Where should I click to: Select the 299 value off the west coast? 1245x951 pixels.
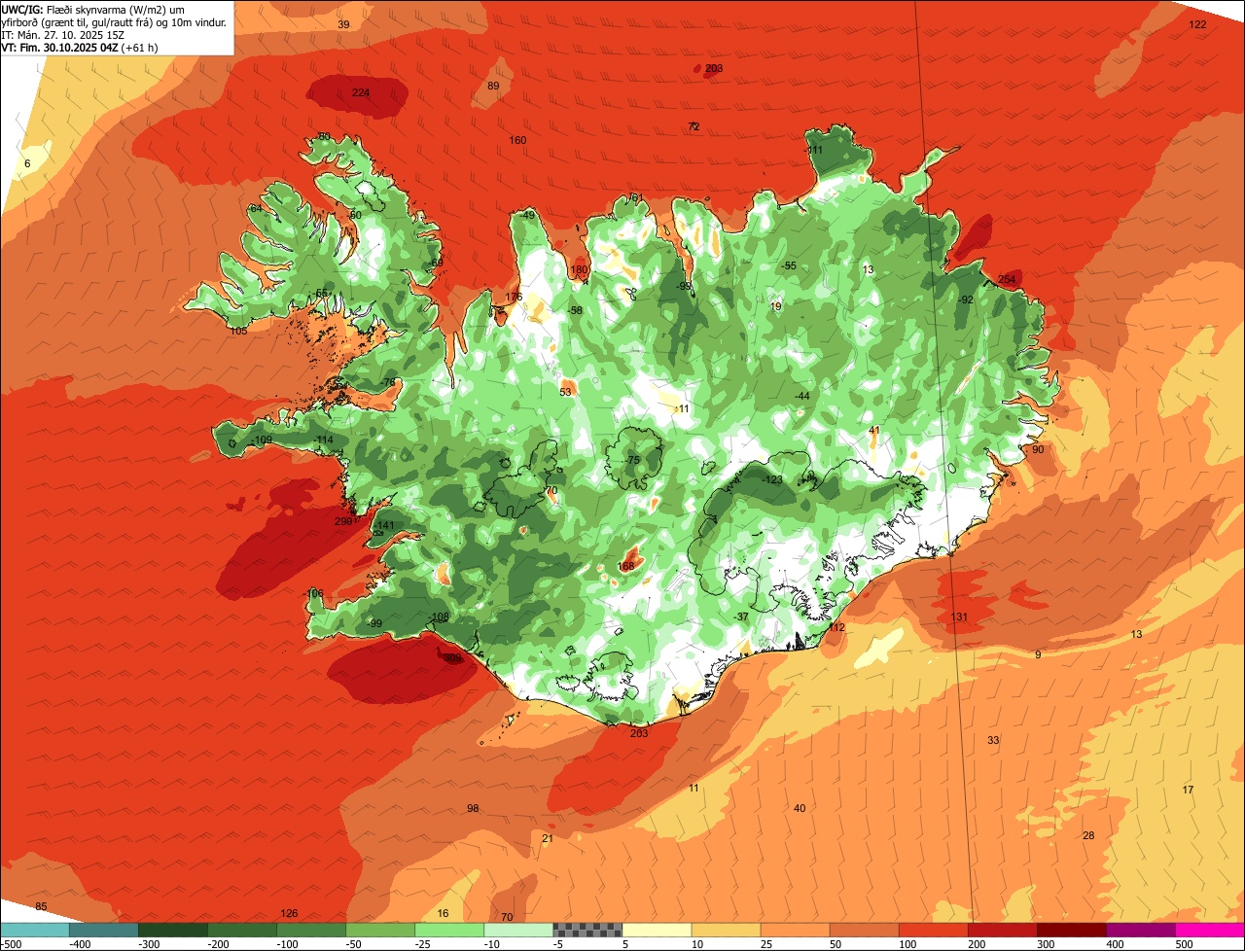(x=343, y=521)
